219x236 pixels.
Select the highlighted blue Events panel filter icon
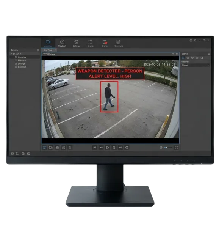(183, 58)
